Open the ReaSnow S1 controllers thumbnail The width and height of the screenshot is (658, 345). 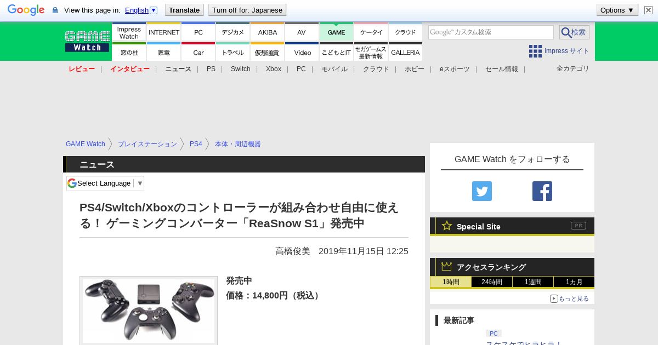149,311
